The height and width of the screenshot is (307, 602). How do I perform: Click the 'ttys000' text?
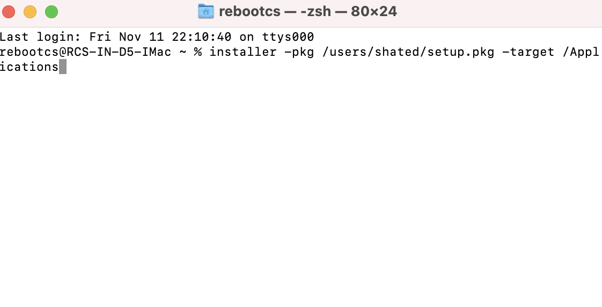[x=288, y=37]
